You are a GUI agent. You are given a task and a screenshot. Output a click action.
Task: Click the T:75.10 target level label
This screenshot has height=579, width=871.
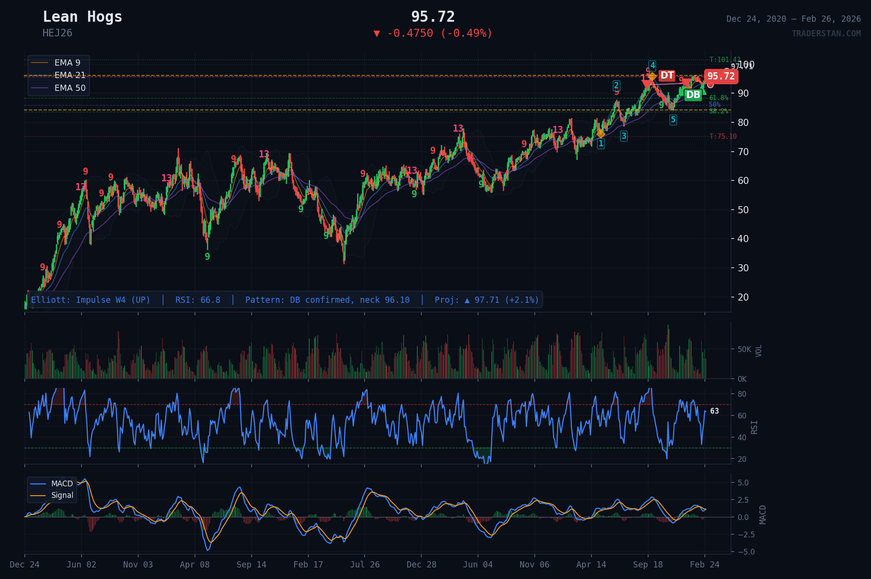tap(723, 137)
